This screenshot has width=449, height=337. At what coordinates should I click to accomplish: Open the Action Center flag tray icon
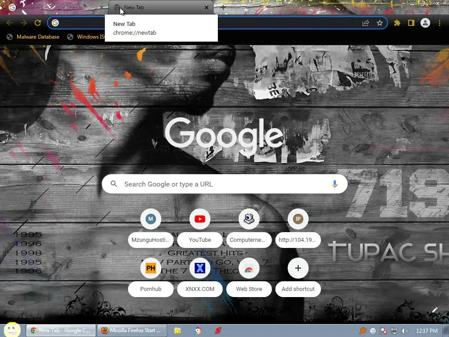click(x=383, y=331)
